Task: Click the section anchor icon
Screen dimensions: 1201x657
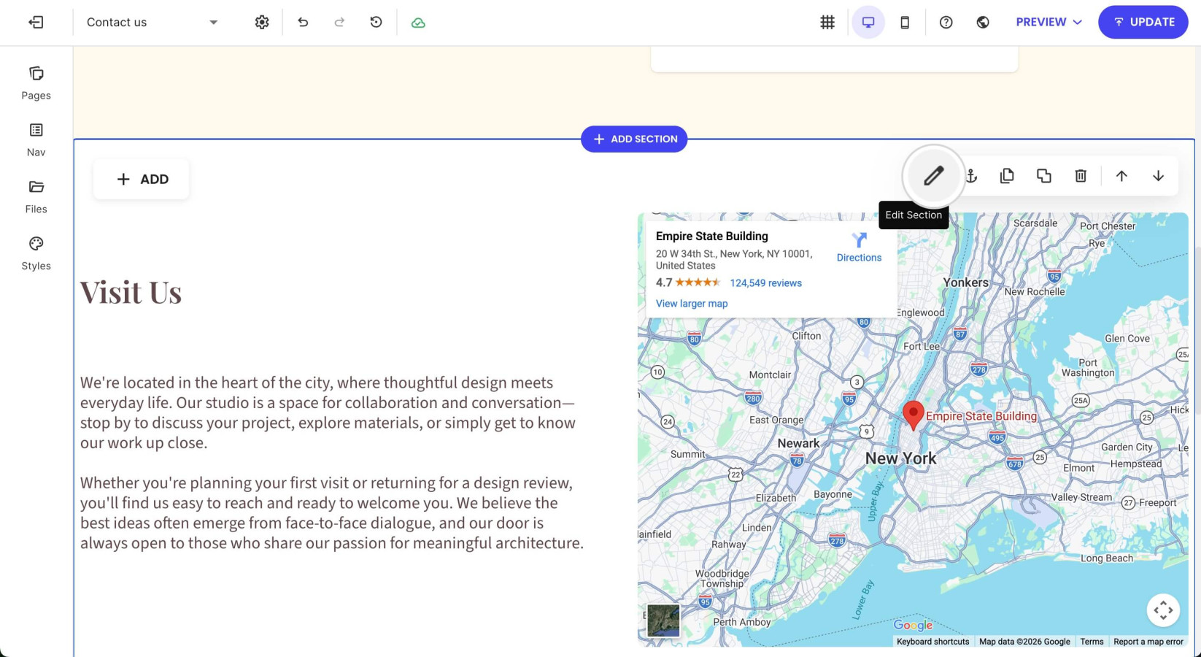Action: pyautogui.click(x=971, y=176)
